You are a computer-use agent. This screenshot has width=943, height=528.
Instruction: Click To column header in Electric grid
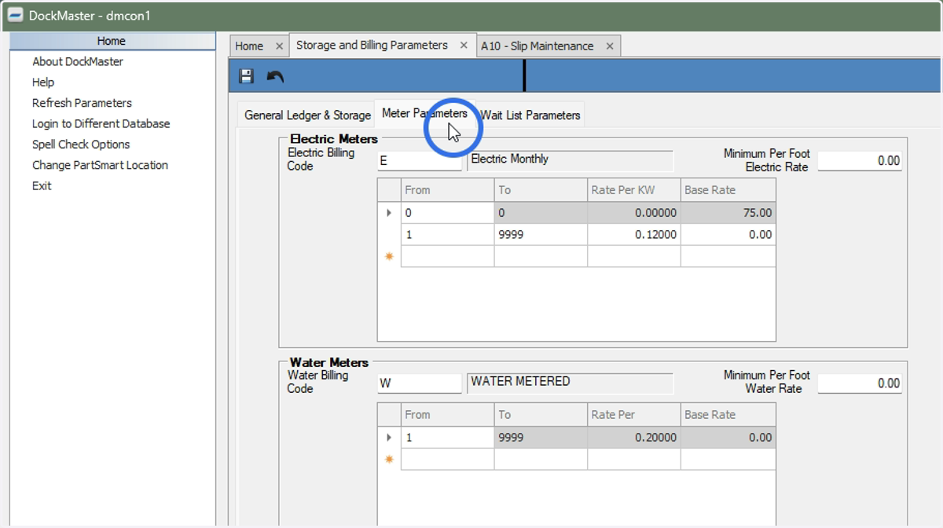[x=541, y=190]
